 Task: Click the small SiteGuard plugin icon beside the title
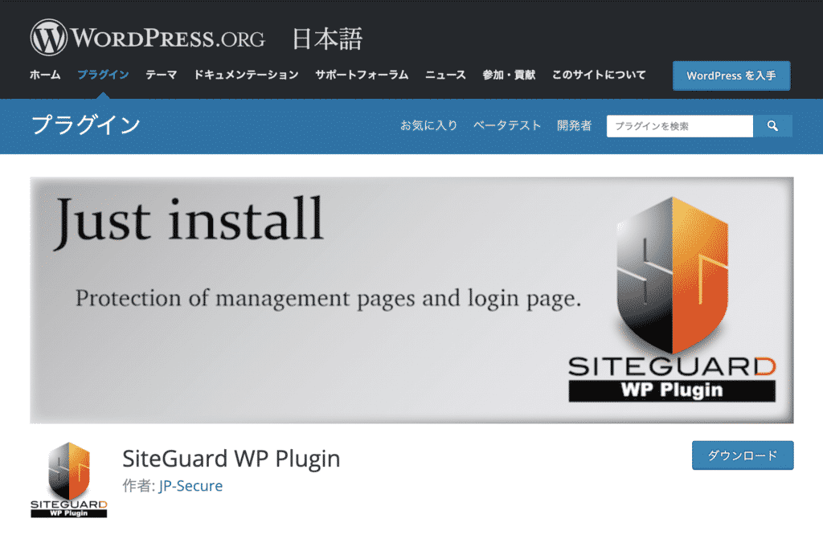pos(68,479)
